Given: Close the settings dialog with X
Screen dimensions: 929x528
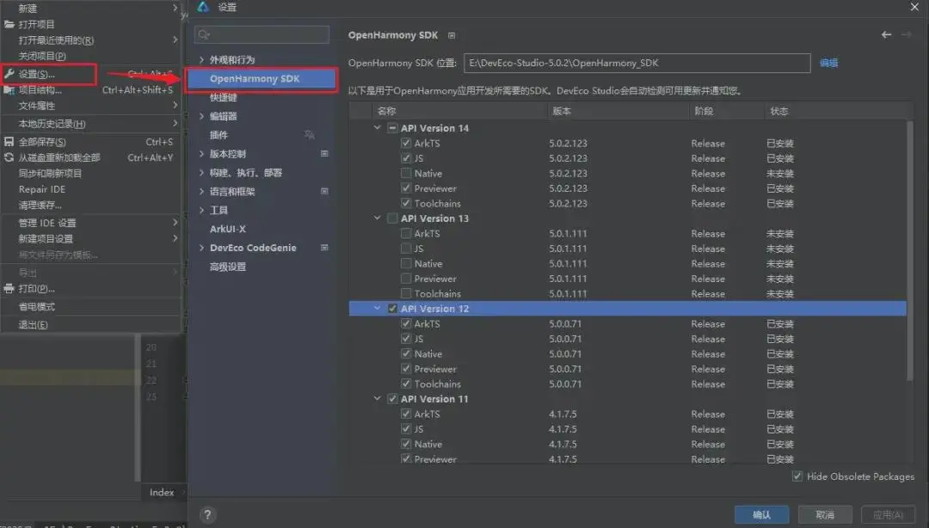Looking at the screenshot, I should [914, 7].
